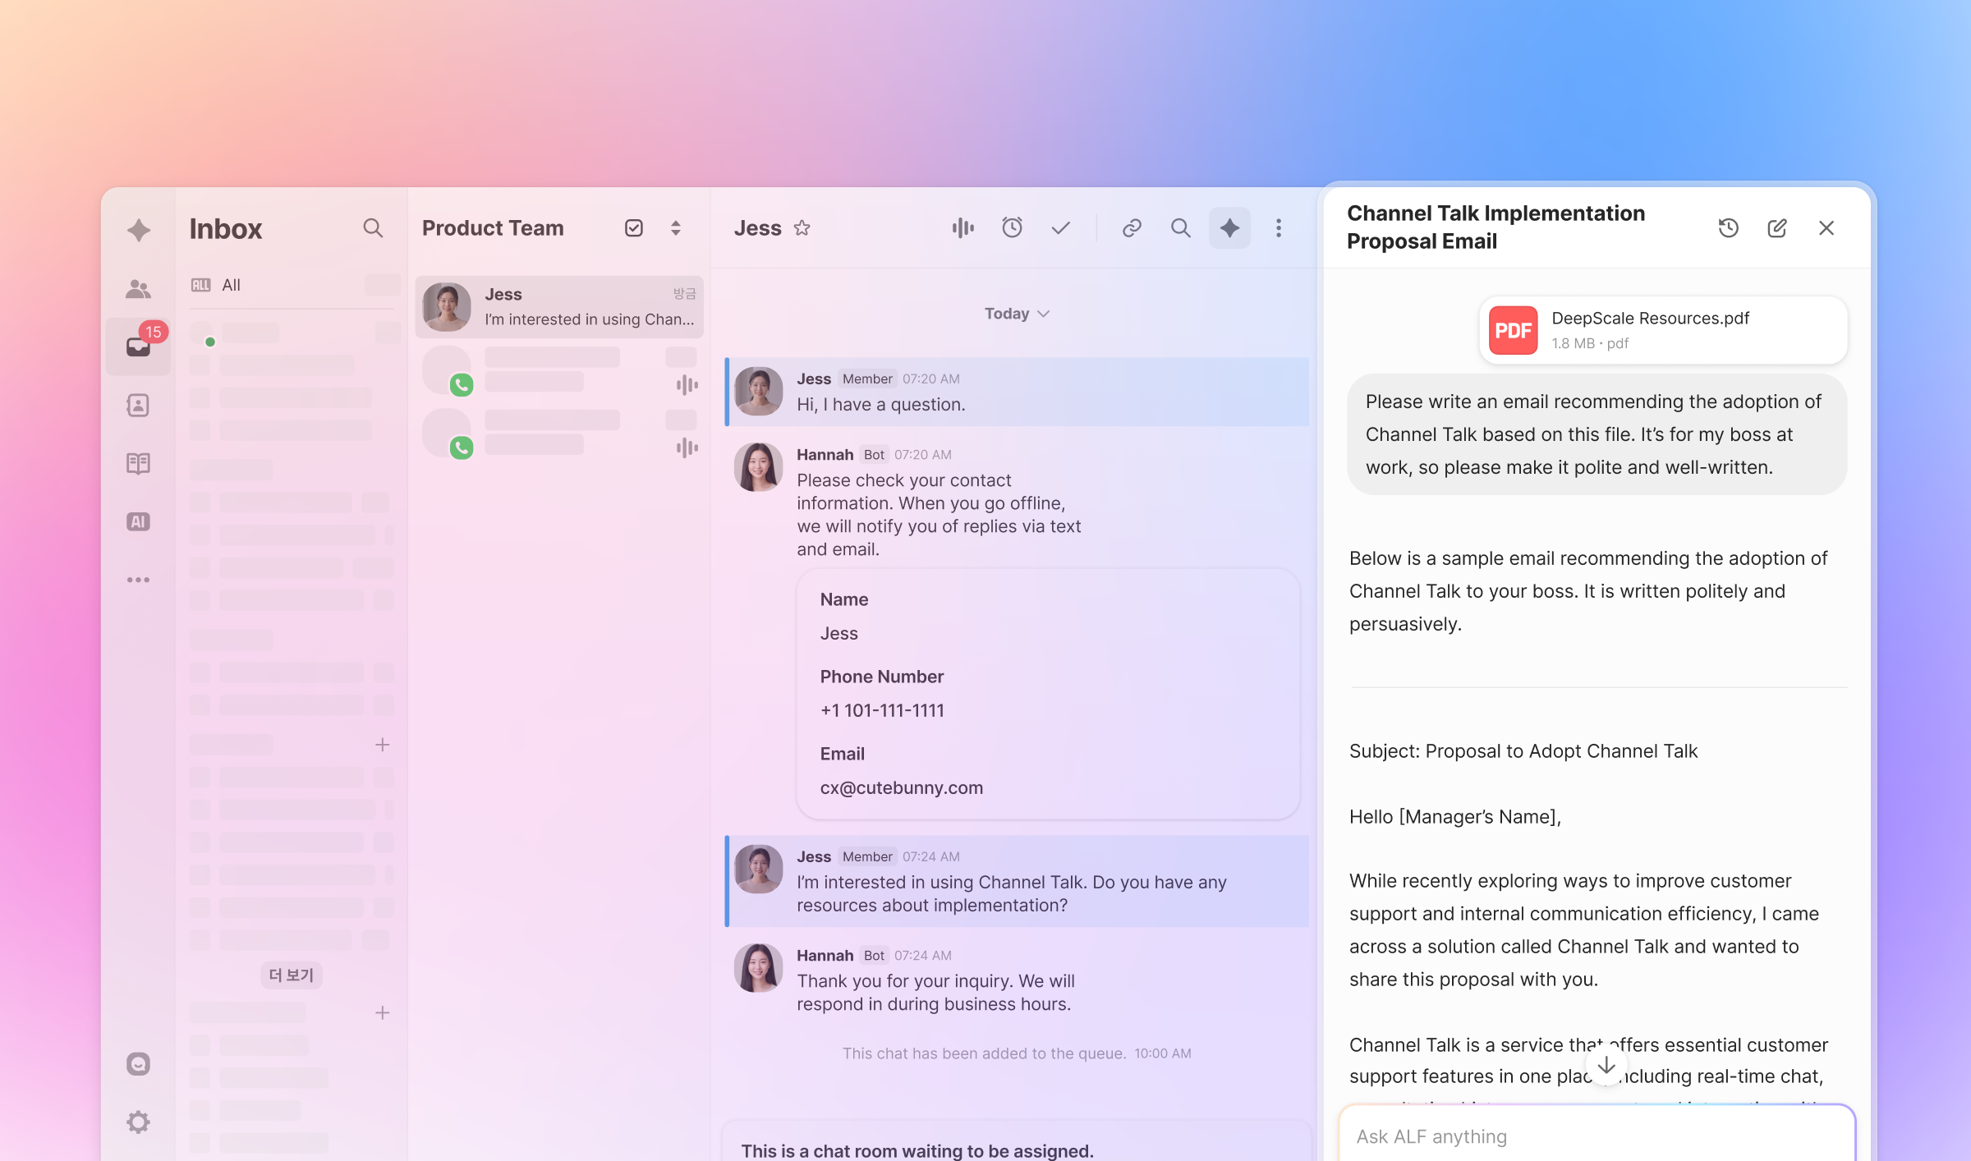
Task: Expand more items with 더 보기 button
Action: pos(292,975)
